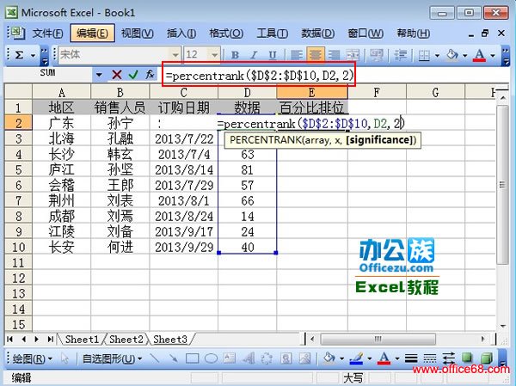Viewport: 516px width, 386px height.
Task: Open the AutoSum dropdown arrow
Action: [x=33, y=55]
